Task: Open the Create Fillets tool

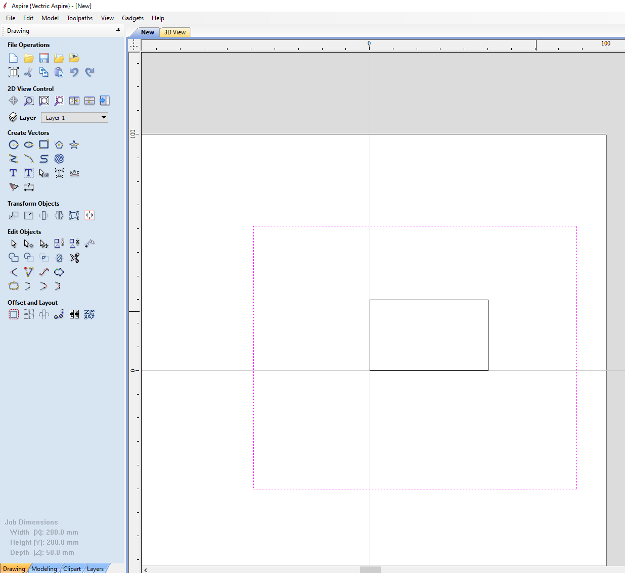Action: [14, 272]
